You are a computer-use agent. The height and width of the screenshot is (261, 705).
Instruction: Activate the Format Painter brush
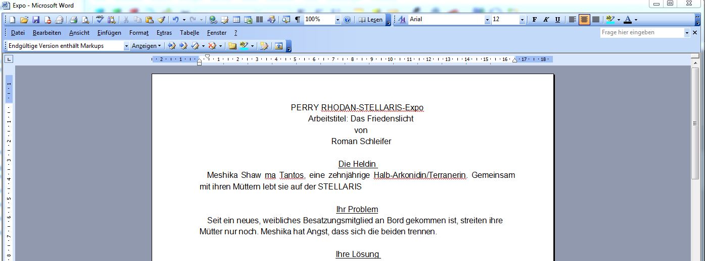click(161, 20)
